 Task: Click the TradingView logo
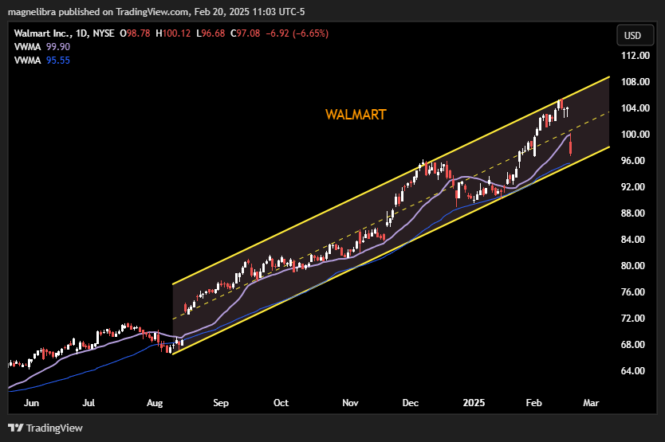tap(45, 428)
